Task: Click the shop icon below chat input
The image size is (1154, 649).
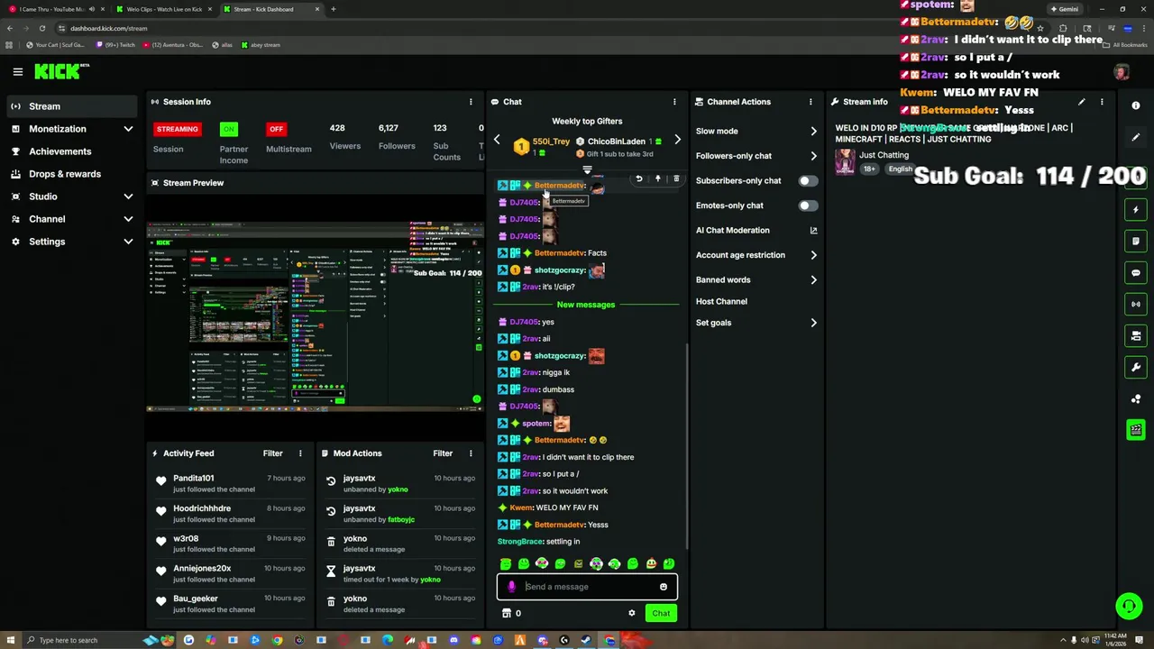Action: 507,613
